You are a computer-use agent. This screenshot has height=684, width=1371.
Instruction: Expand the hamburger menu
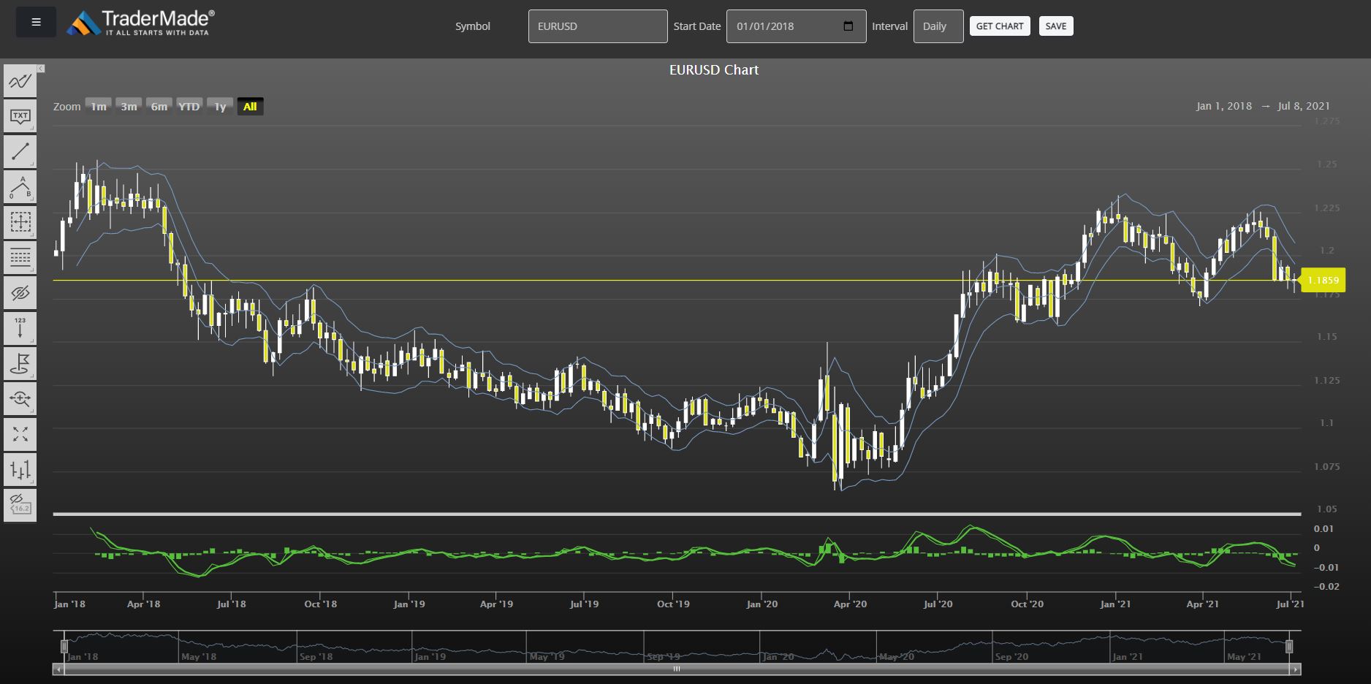[x=35, y=21]
